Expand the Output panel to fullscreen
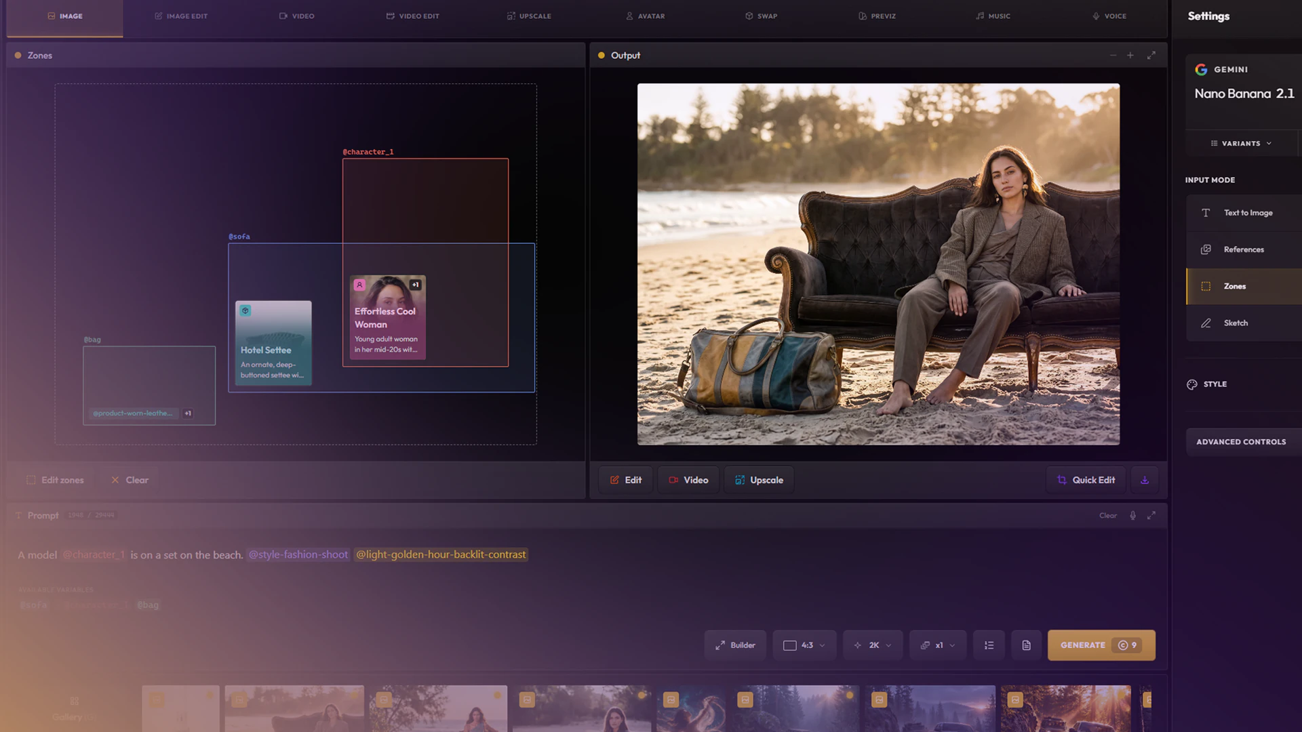The width and height of the screenshot is (1302, 732). point(1151,56)
